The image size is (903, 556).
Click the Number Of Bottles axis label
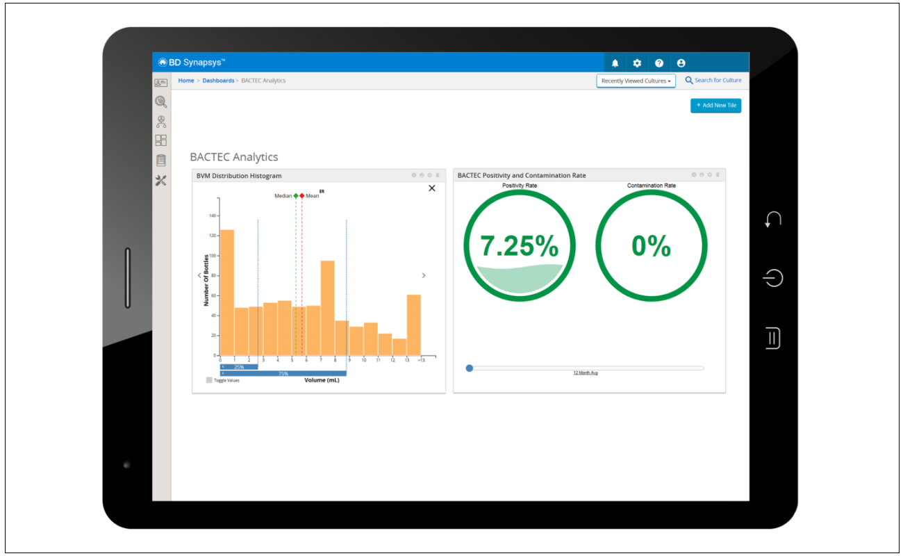pyautogui.click(x=206, y=281)
